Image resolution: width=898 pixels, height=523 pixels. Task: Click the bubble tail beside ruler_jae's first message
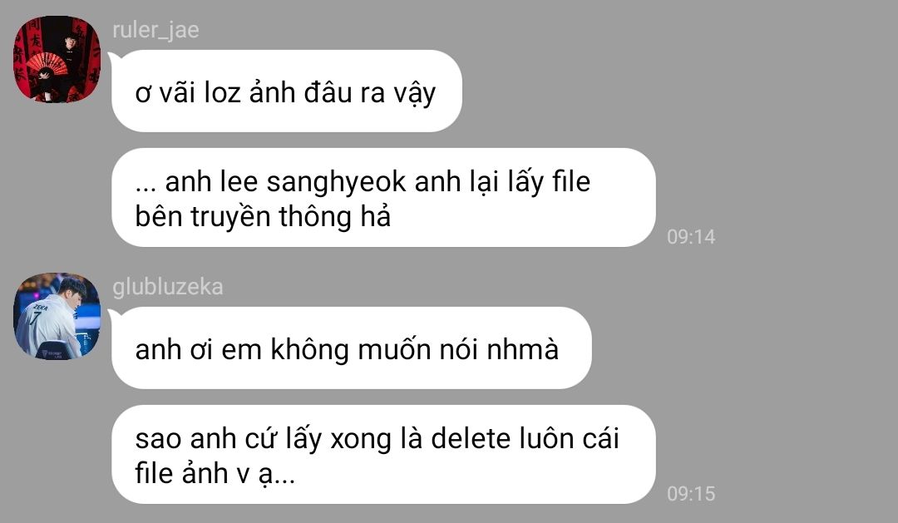pos(113,57)
